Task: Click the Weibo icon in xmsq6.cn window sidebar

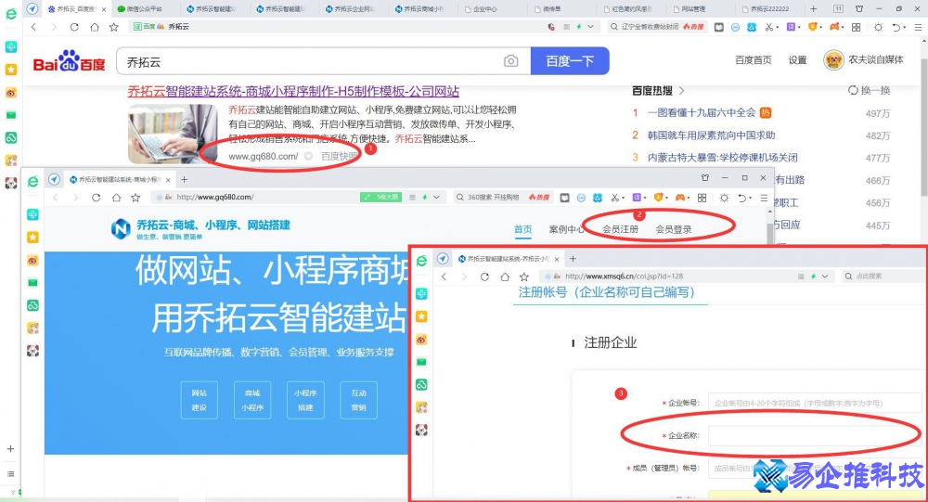Action: [421, 340]
